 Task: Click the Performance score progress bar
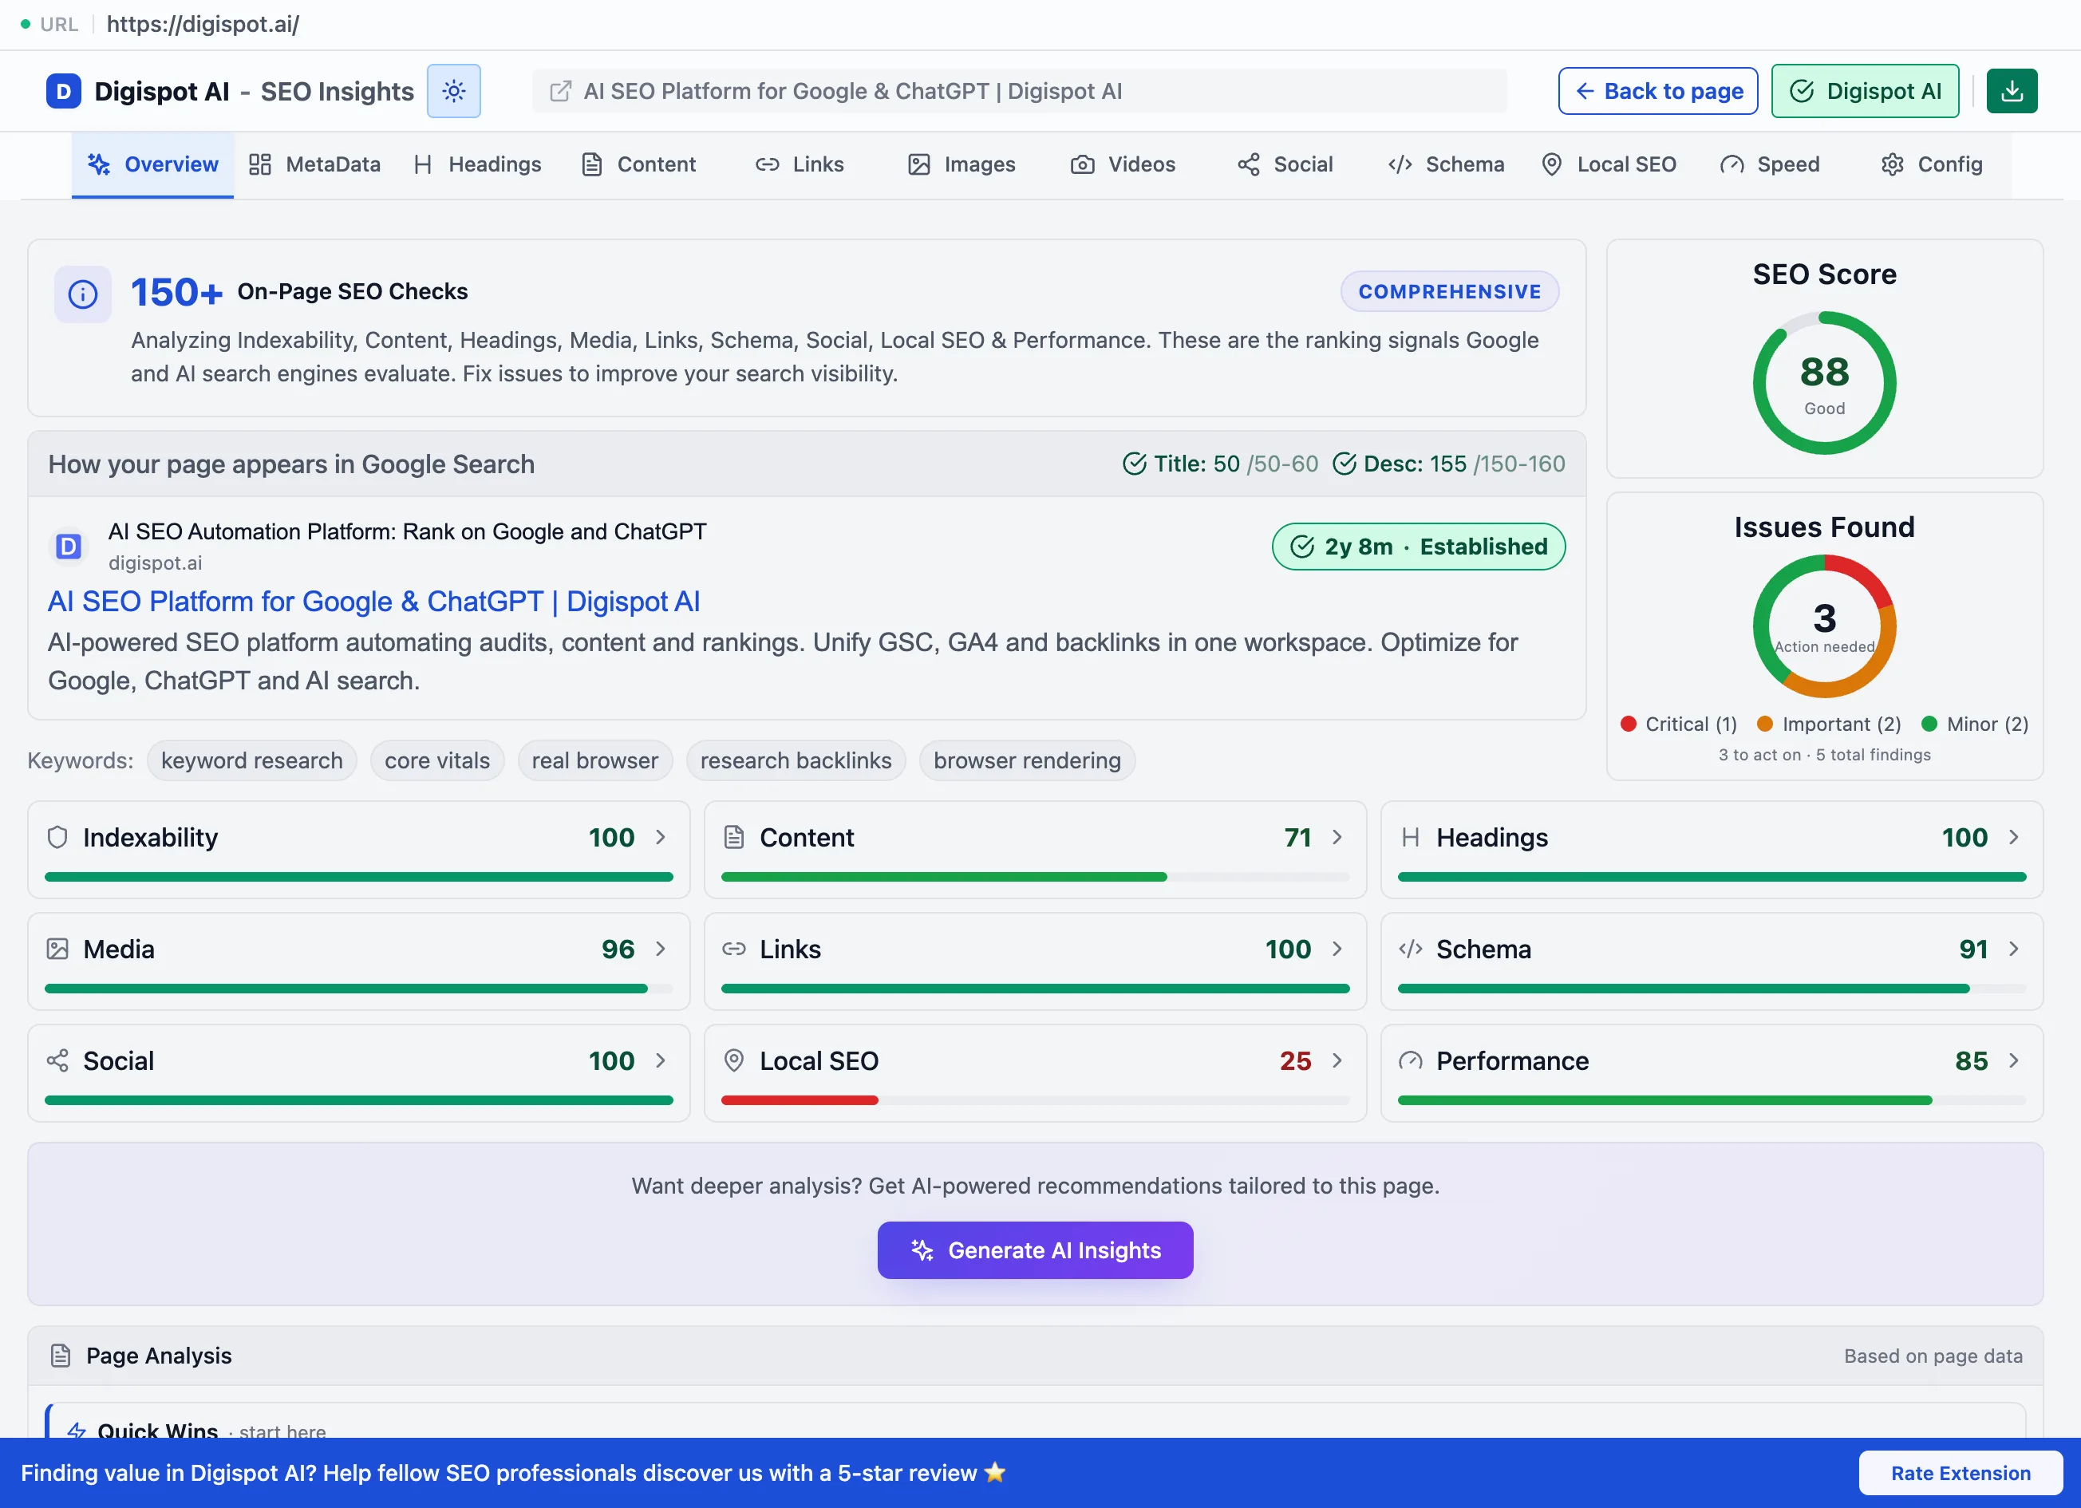1712,1099
